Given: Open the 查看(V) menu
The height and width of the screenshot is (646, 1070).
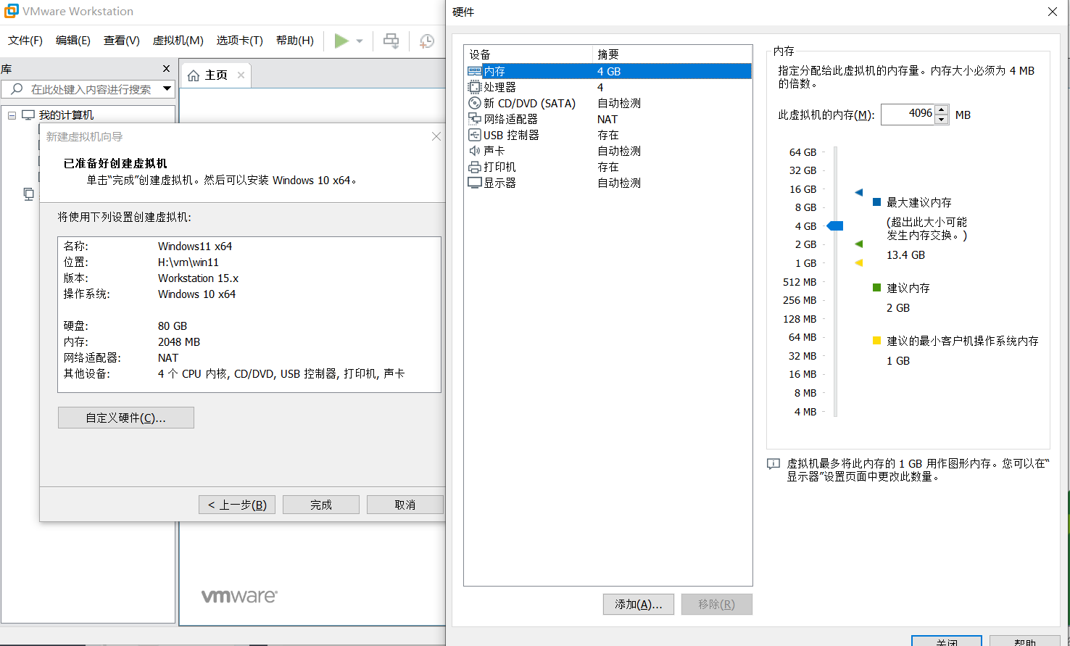Looking at the screenshot, I should pyautogui.click(x=122, y=41).
